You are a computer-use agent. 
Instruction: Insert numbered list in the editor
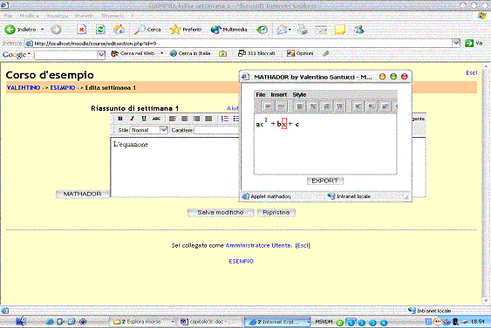click(x=225, y=119)
